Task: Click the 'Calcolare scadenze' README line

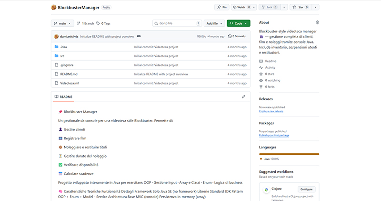Action: coord(76,174)
